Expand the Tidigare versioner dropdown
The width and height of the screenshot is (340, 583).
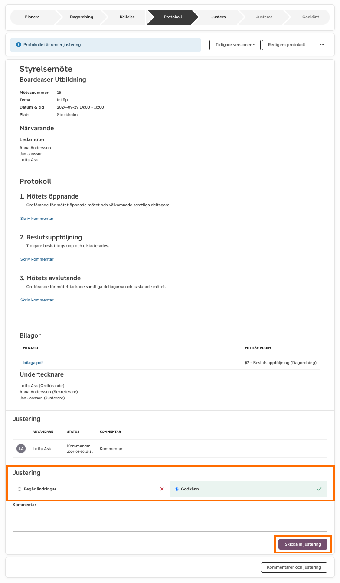[x=235, y=45]
